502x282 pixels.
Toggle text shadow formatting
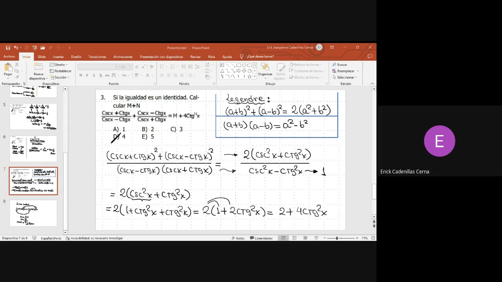pyautogui.click(x=100, y=75)
